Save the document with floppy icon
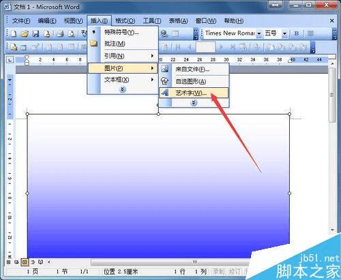341x280 pixels. point(35,33)
